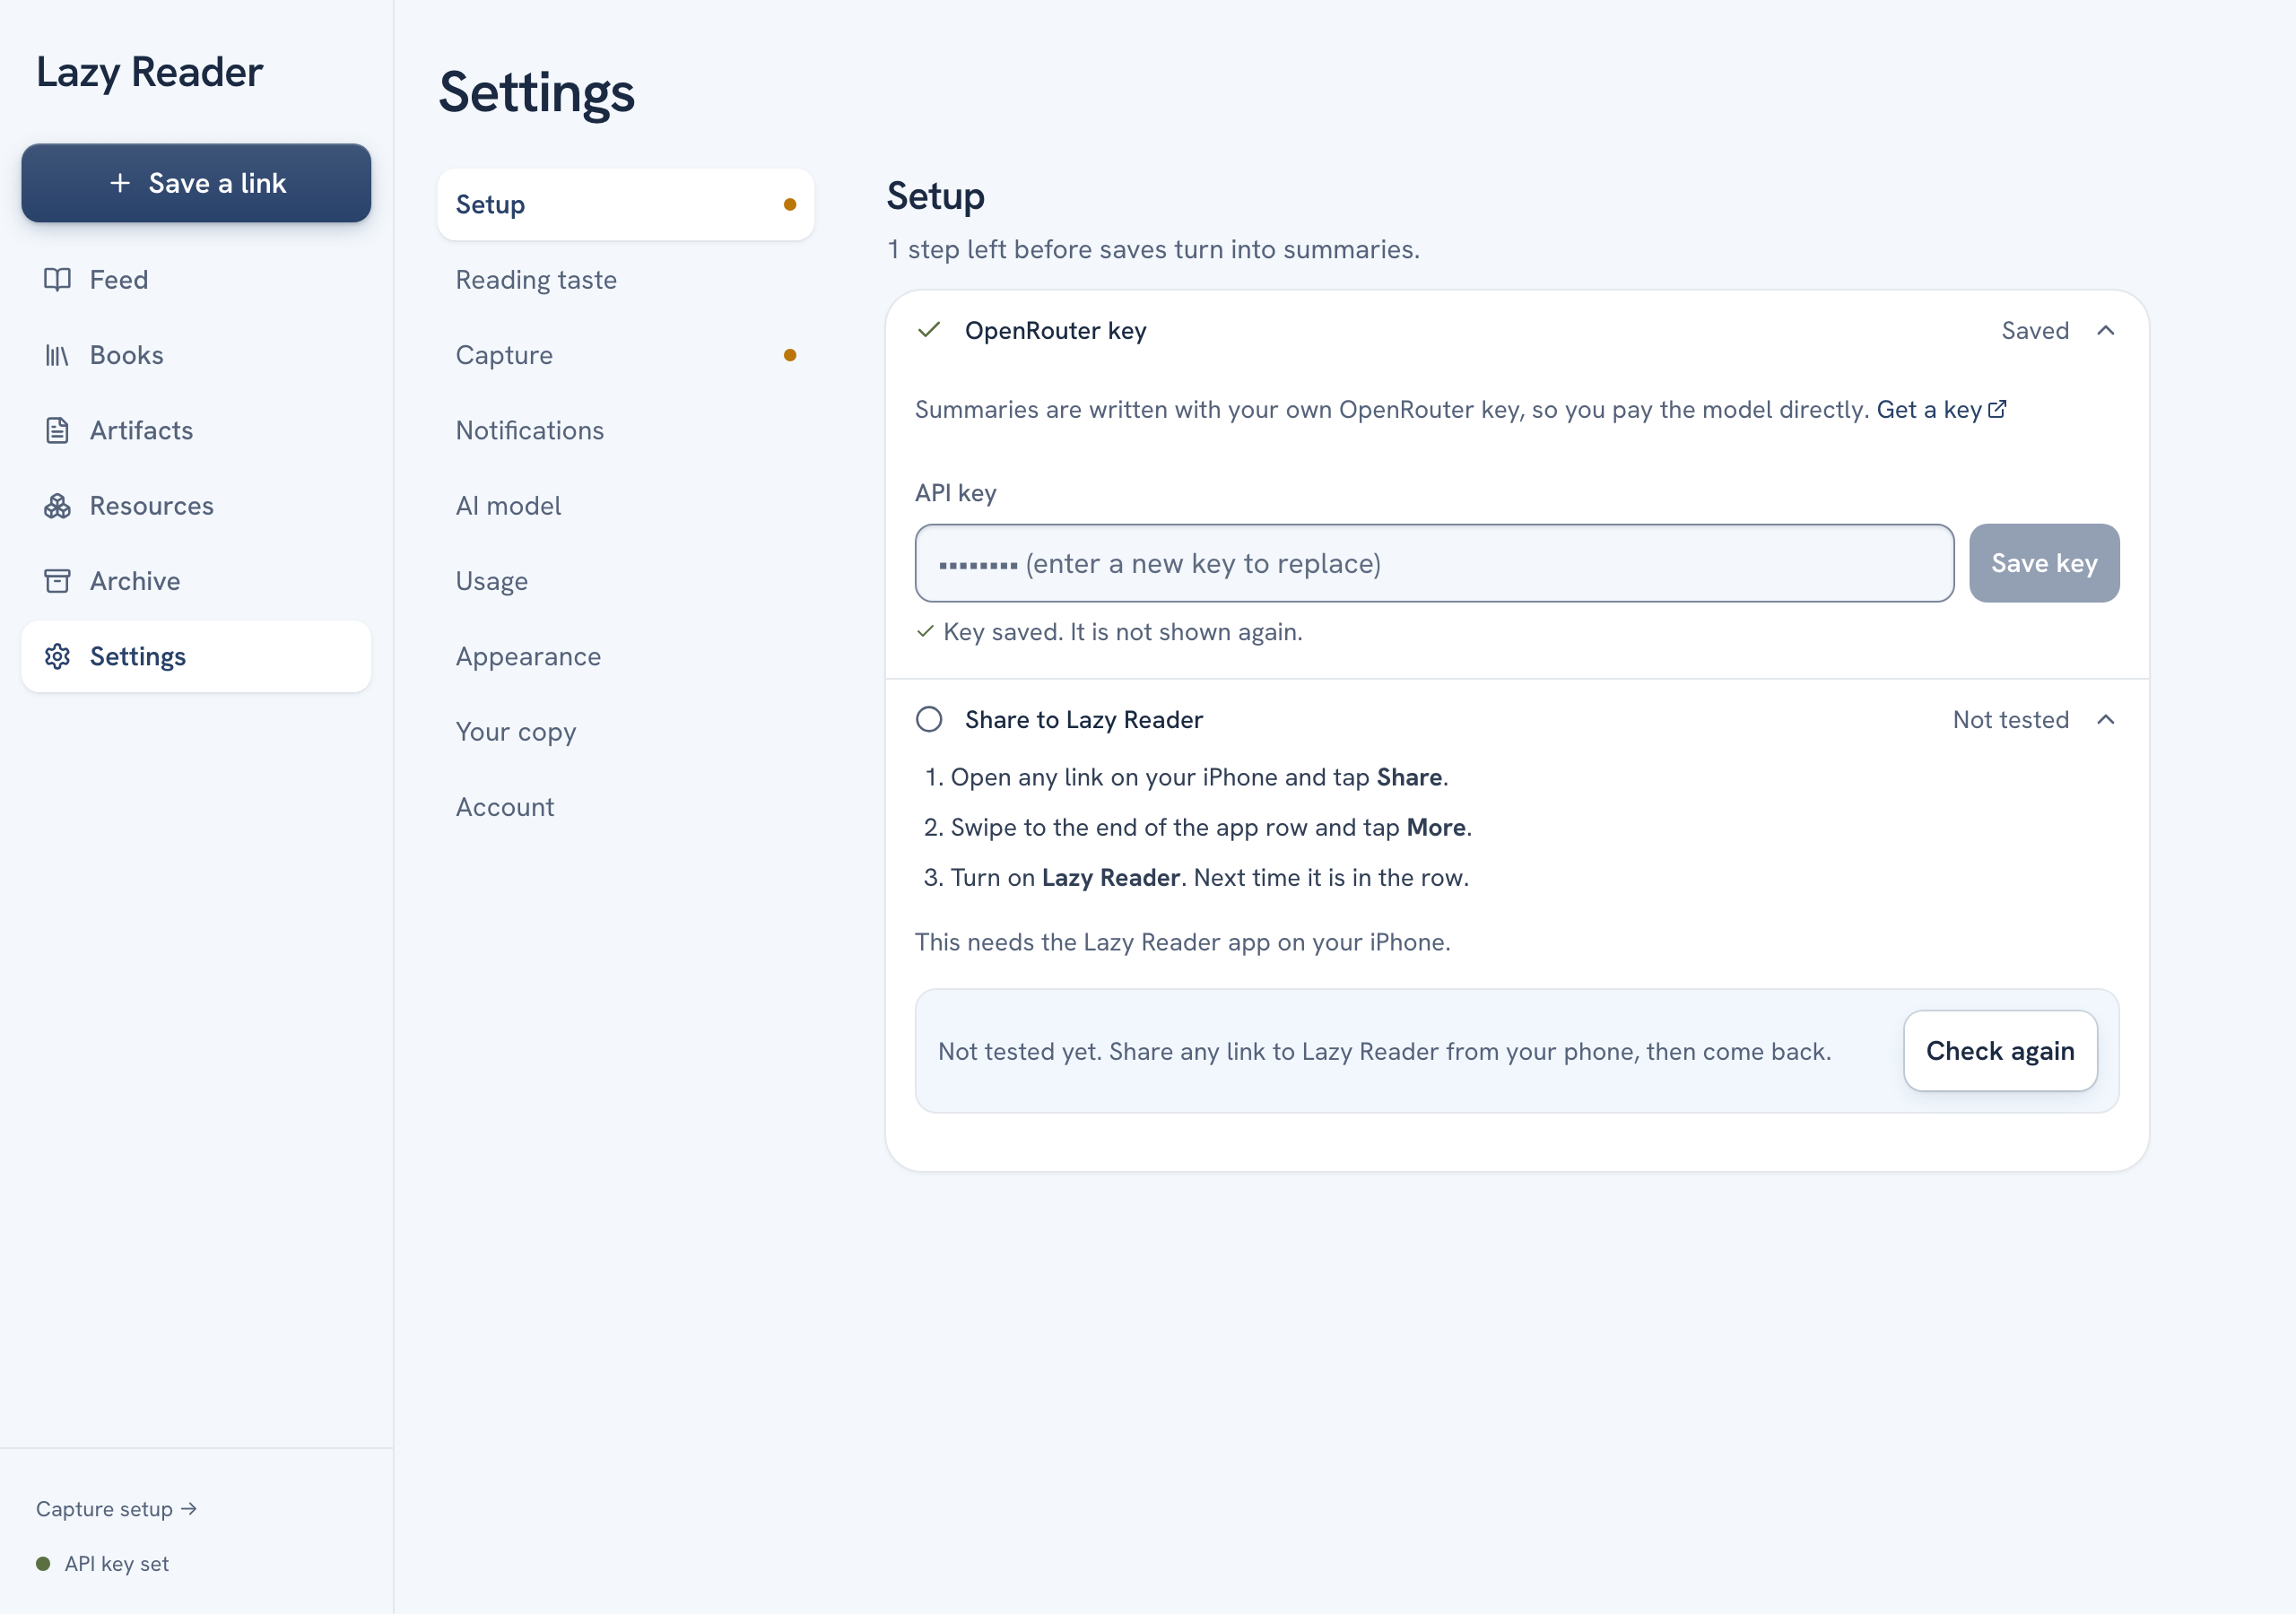Click the external link icon beside Get a key
Viewport: 2296px width, 1614px height.
click(x=1997, y=409)
